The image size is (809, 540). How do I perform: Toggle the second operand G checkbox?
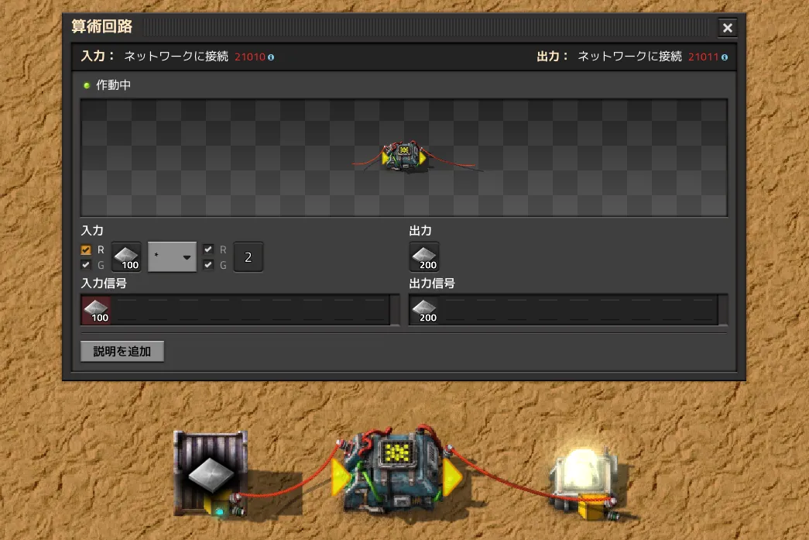208,265
